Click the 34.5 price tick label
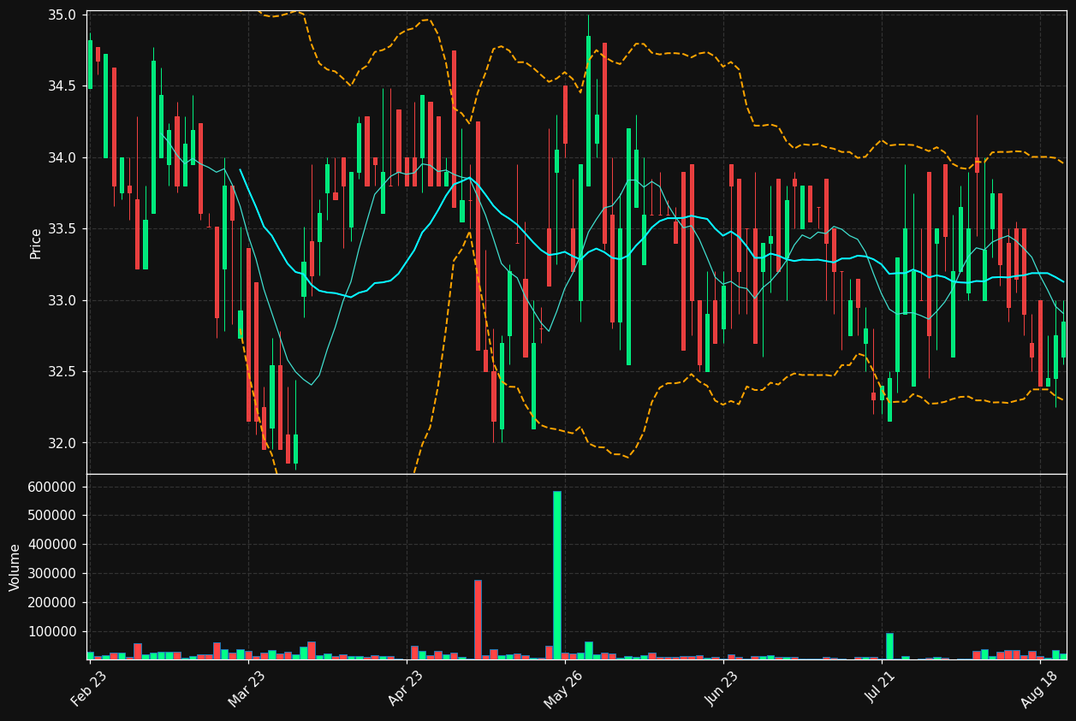The width and height of the screenshot is (1076, 721). tap(64, 86)
